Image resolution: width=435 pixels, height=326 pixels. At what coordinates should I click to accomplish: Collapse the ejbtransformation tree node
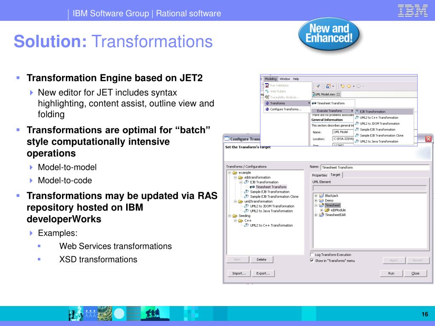pyautogui.click(x=235, y=177)
